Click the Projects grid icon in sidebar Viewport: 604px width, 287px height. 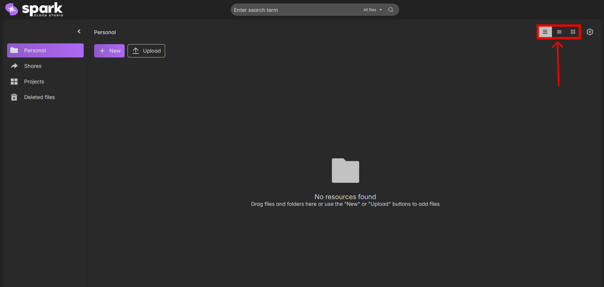pos(14,82)
